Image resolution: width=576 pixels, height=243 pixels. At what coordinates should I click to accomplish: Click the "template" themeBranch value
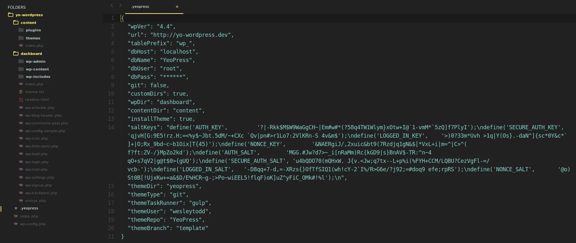click(192, 228)
